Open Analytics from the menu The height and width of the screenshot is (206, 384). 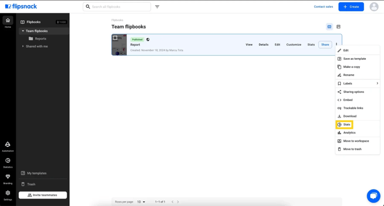click(x=357, y=133)
